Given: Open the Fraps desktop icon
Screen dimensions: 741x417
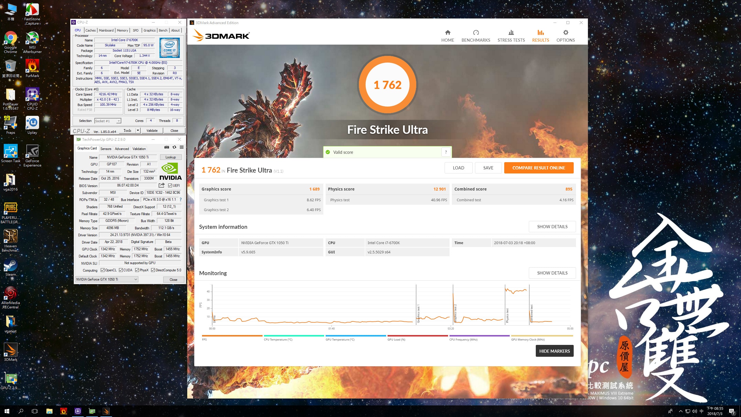Looking at the screenshot, I should pyautogui.click(x=10, y=125).
